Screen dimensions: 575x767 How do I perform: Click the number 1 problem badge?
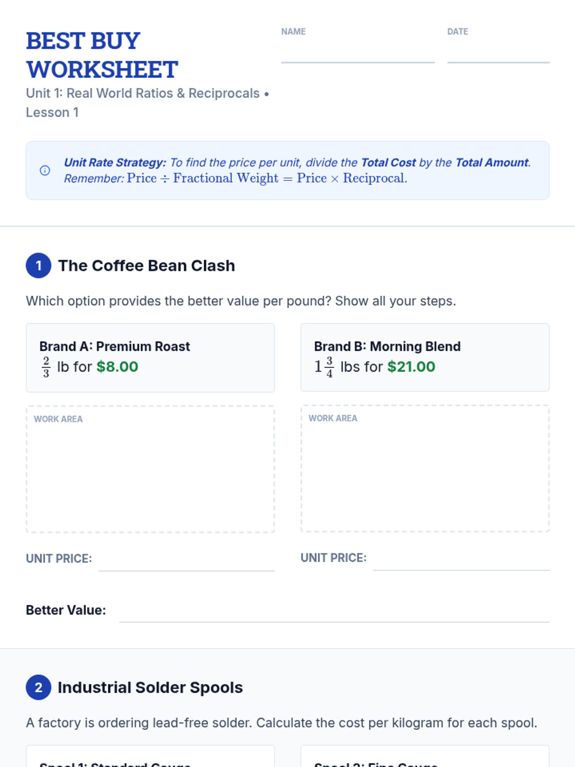click(38, 266)
